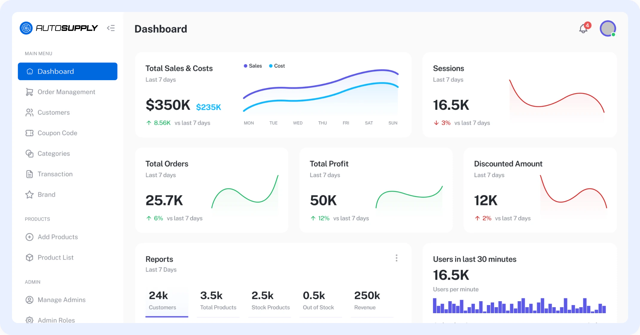The width and height of the screenshot is (640, 335).
Task: Open Manage Admins page
Action: 61,300
